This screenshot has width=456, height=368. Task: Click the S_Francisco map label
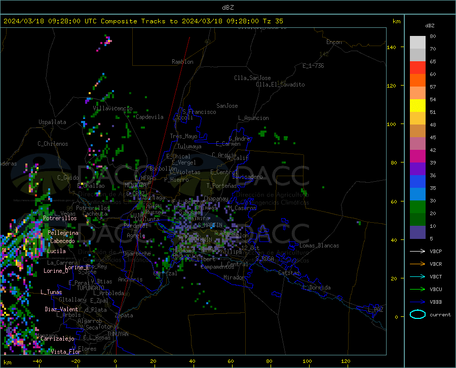point(199,112)
